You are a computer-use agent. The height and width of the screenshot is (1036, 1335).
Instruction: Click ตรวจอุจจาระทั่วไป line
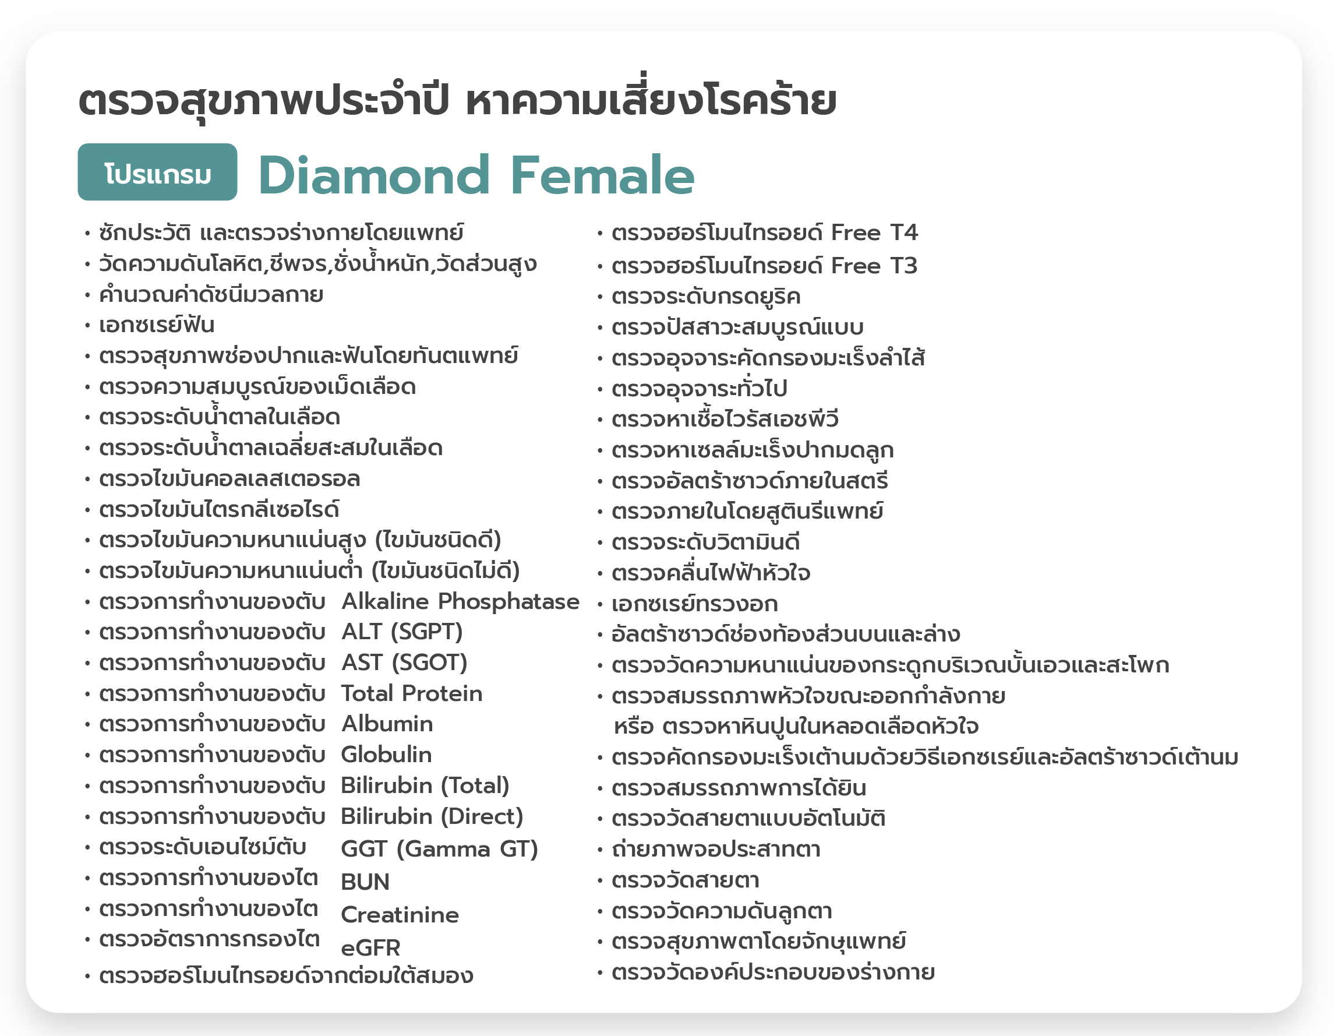(700, 388)
